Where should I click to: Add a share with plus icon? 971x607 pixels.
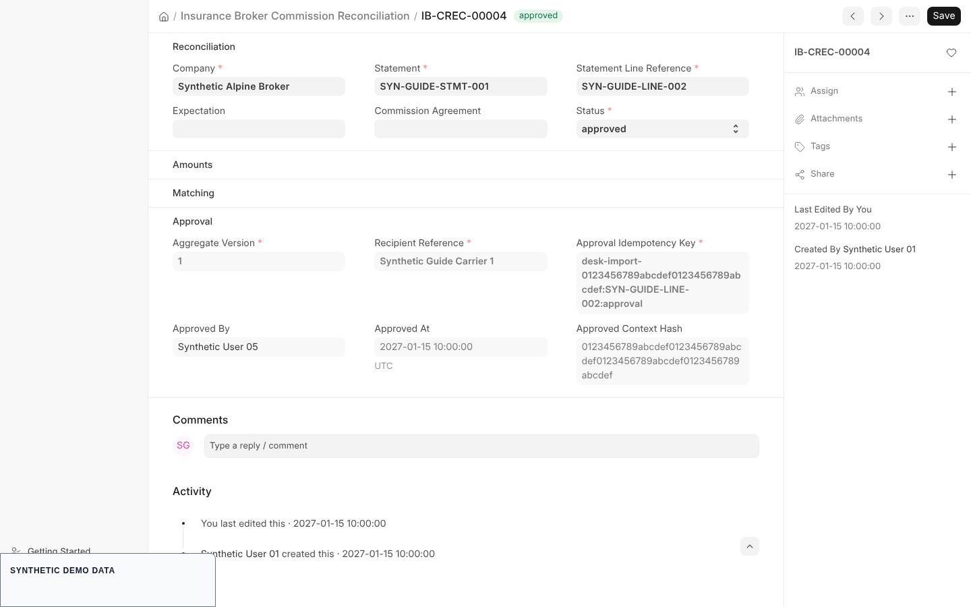point(952,175)
